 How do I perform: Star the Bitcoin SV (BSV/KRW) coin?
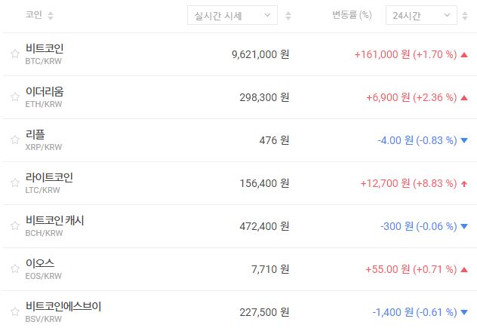point(14,311)
